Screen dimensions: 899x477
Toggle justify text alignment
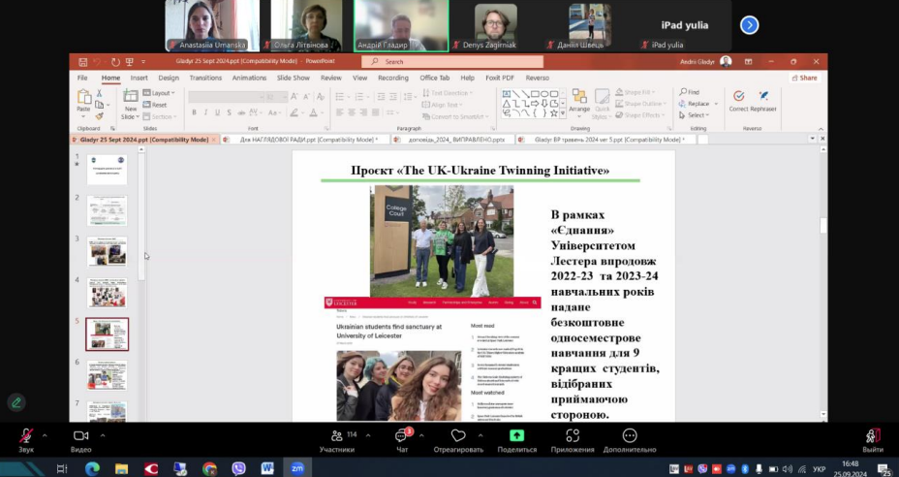coord(376,112)
